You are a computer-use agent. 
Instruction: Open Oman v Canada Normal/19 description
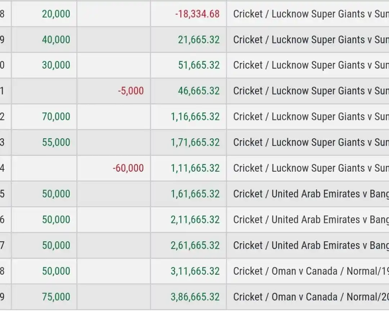[x=310, y=271]
